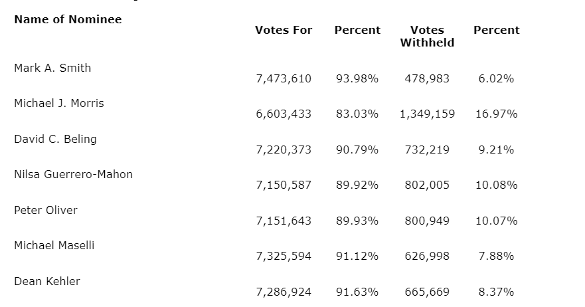Select the withheld votes value 1,349,159
The height and width of the screenshot is (307, 585).
427,114
